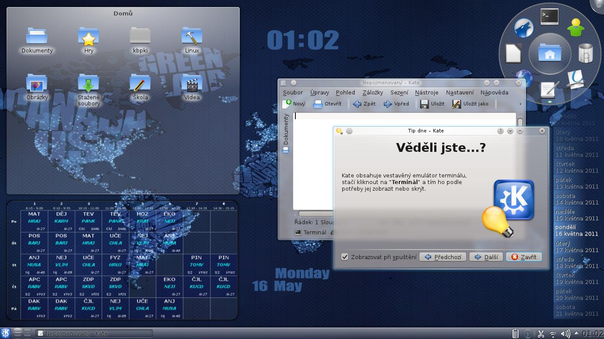Click the wifi network tray icon
The height and width of the screenshot is (339, 604).
point(553,334)
